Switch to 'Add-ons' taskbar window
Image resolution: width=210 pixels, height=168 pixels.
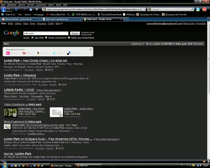pos(89,166)
